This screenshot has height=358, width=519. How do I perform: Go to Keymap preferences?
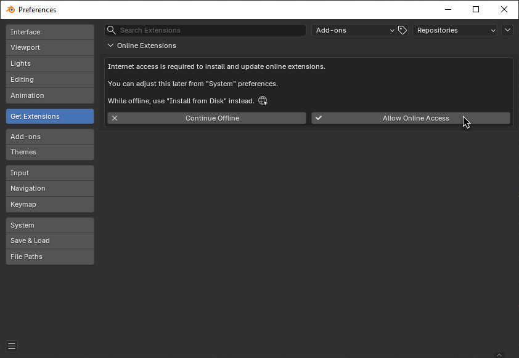(x=50, y=204)
